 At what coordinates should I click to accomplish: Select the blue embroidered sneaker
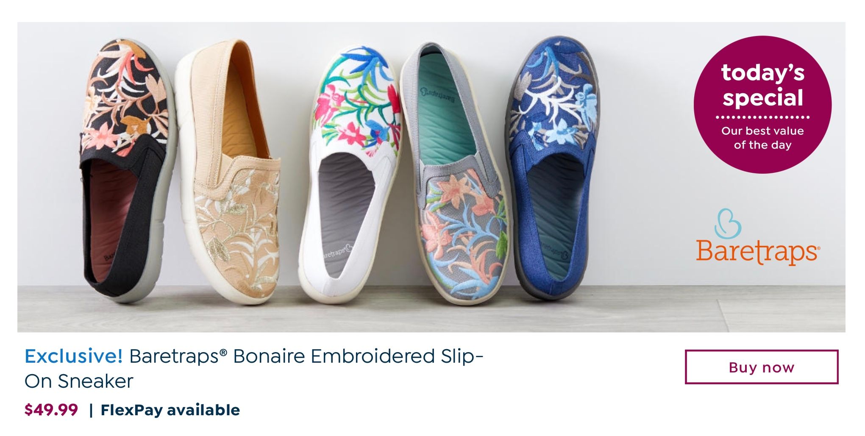pyautogui.click(x=551, y=167)
